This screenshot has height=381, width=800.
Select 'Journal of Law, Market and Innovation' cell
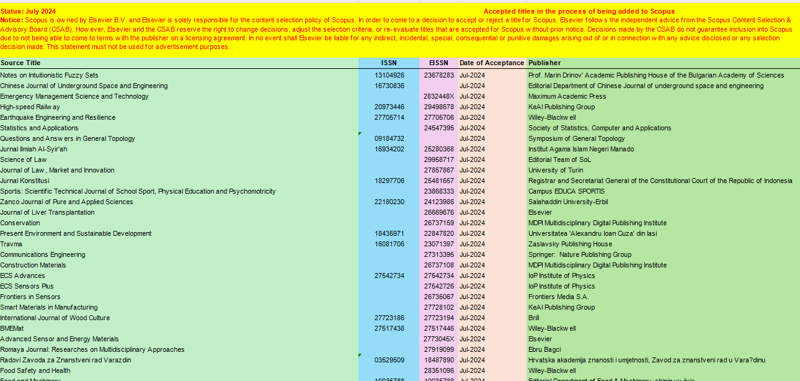pyautogui.click(x=179, y=170)
